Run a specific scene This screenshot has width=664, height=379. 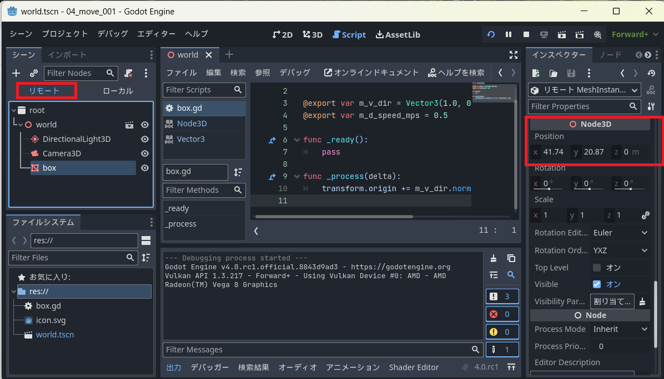(580, 35)
